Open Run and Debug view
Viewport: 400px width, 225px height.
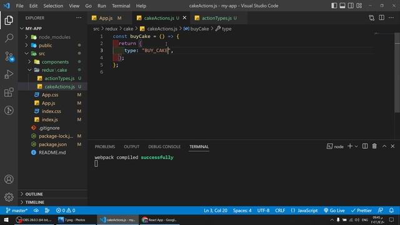(x=9, y=74)
